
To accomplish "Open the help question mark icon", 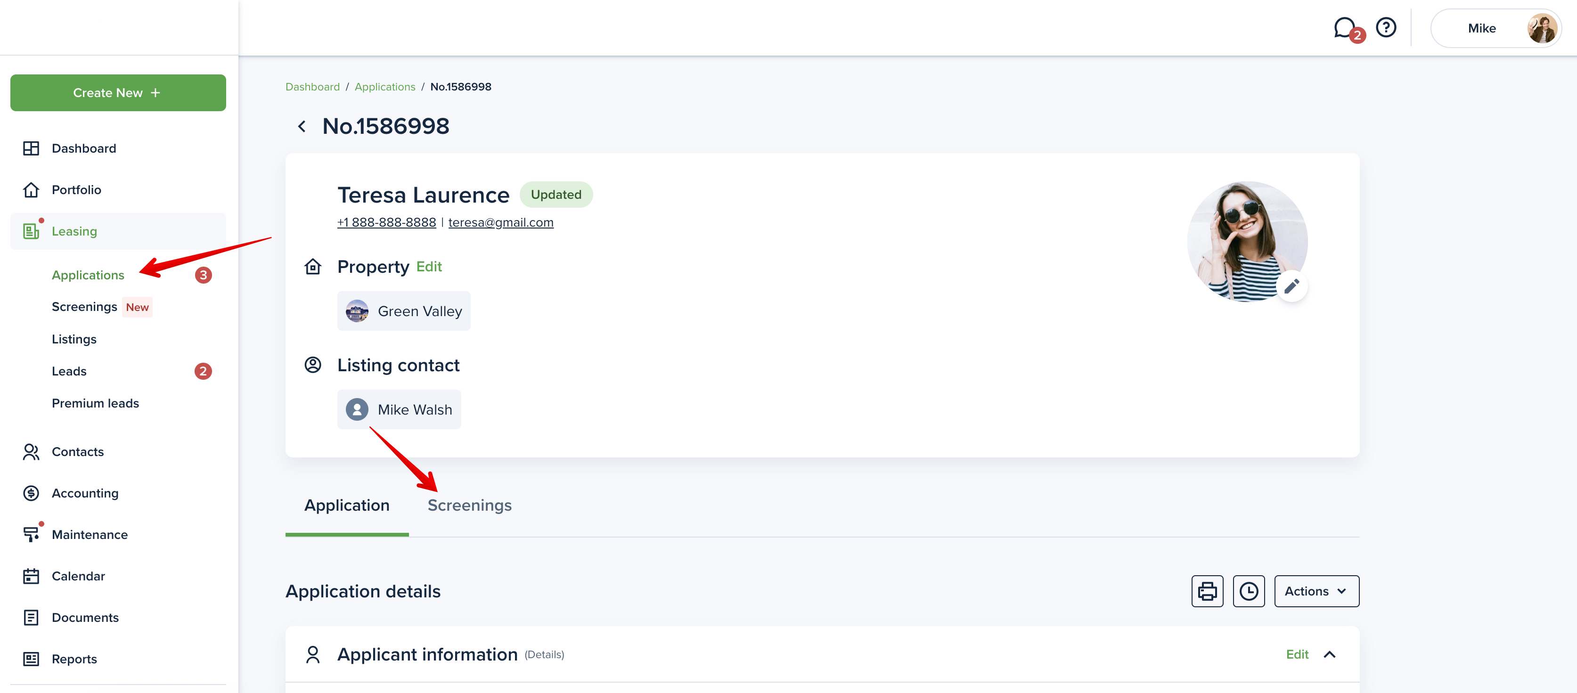I will (1386, 27).
